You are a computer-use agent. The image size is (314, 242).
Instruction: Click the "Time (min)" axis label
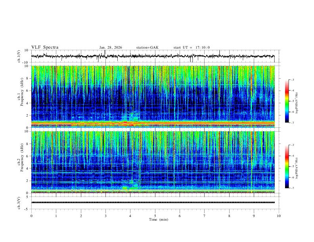click(159, 219)
